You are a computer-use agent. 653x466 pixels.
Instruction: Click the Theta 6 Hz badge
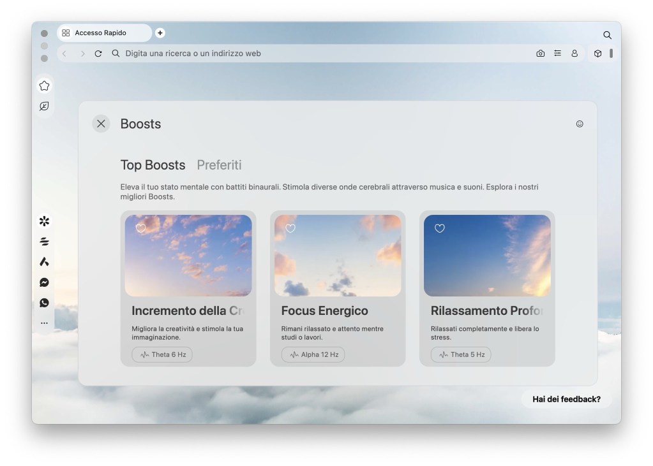[162, 354]
